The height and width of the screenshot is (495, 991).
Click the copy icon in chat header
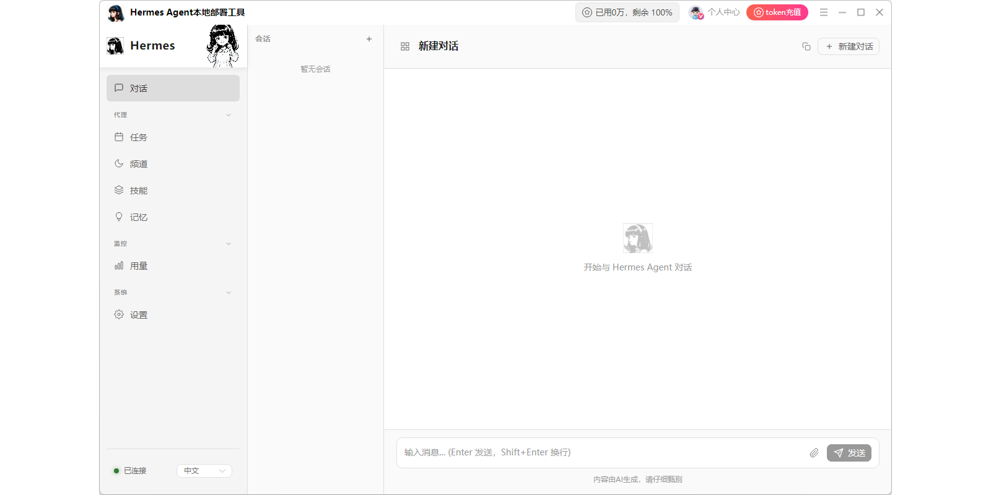(806, 46)
